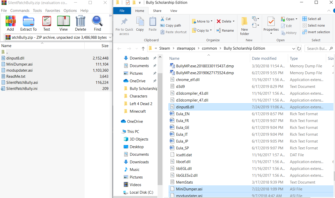Open the Help menu in WinRAR
Image resolution: width=335 pixels, height=198 pixels.
84,11
